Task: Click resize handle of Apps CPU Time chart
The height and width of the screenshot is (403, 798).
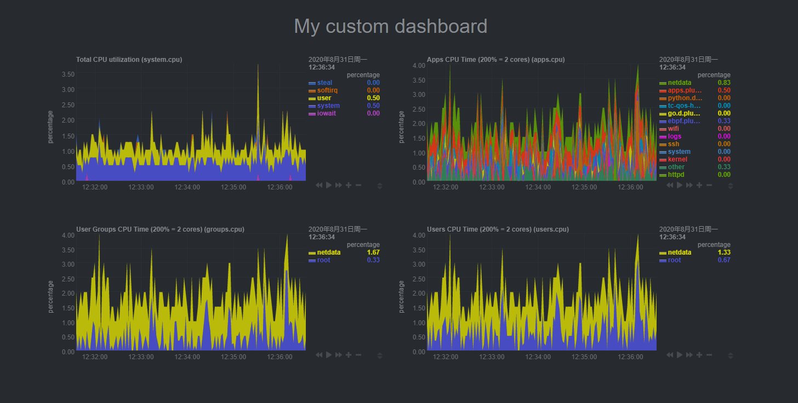Action: click(x=730, y=186)
